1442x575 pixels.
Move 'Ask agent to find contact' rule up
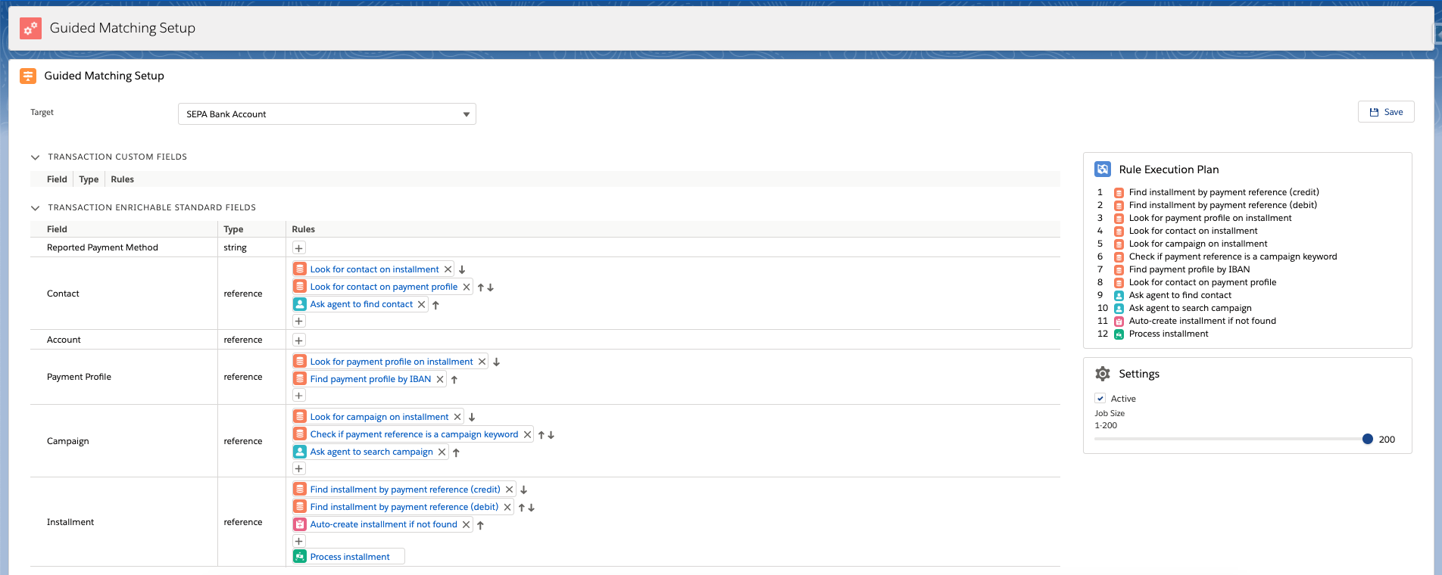tap(435, 305)
